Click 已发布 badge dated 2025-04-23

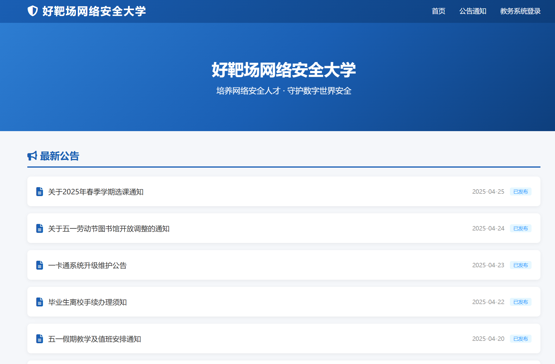[521, 265]
